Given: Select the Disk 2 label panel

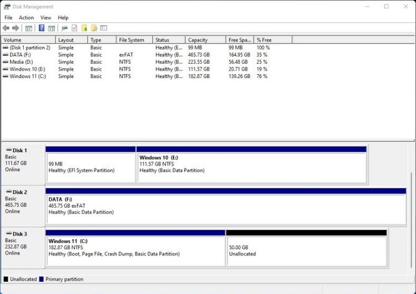Looking at the screenshot, I should point(23,206).
